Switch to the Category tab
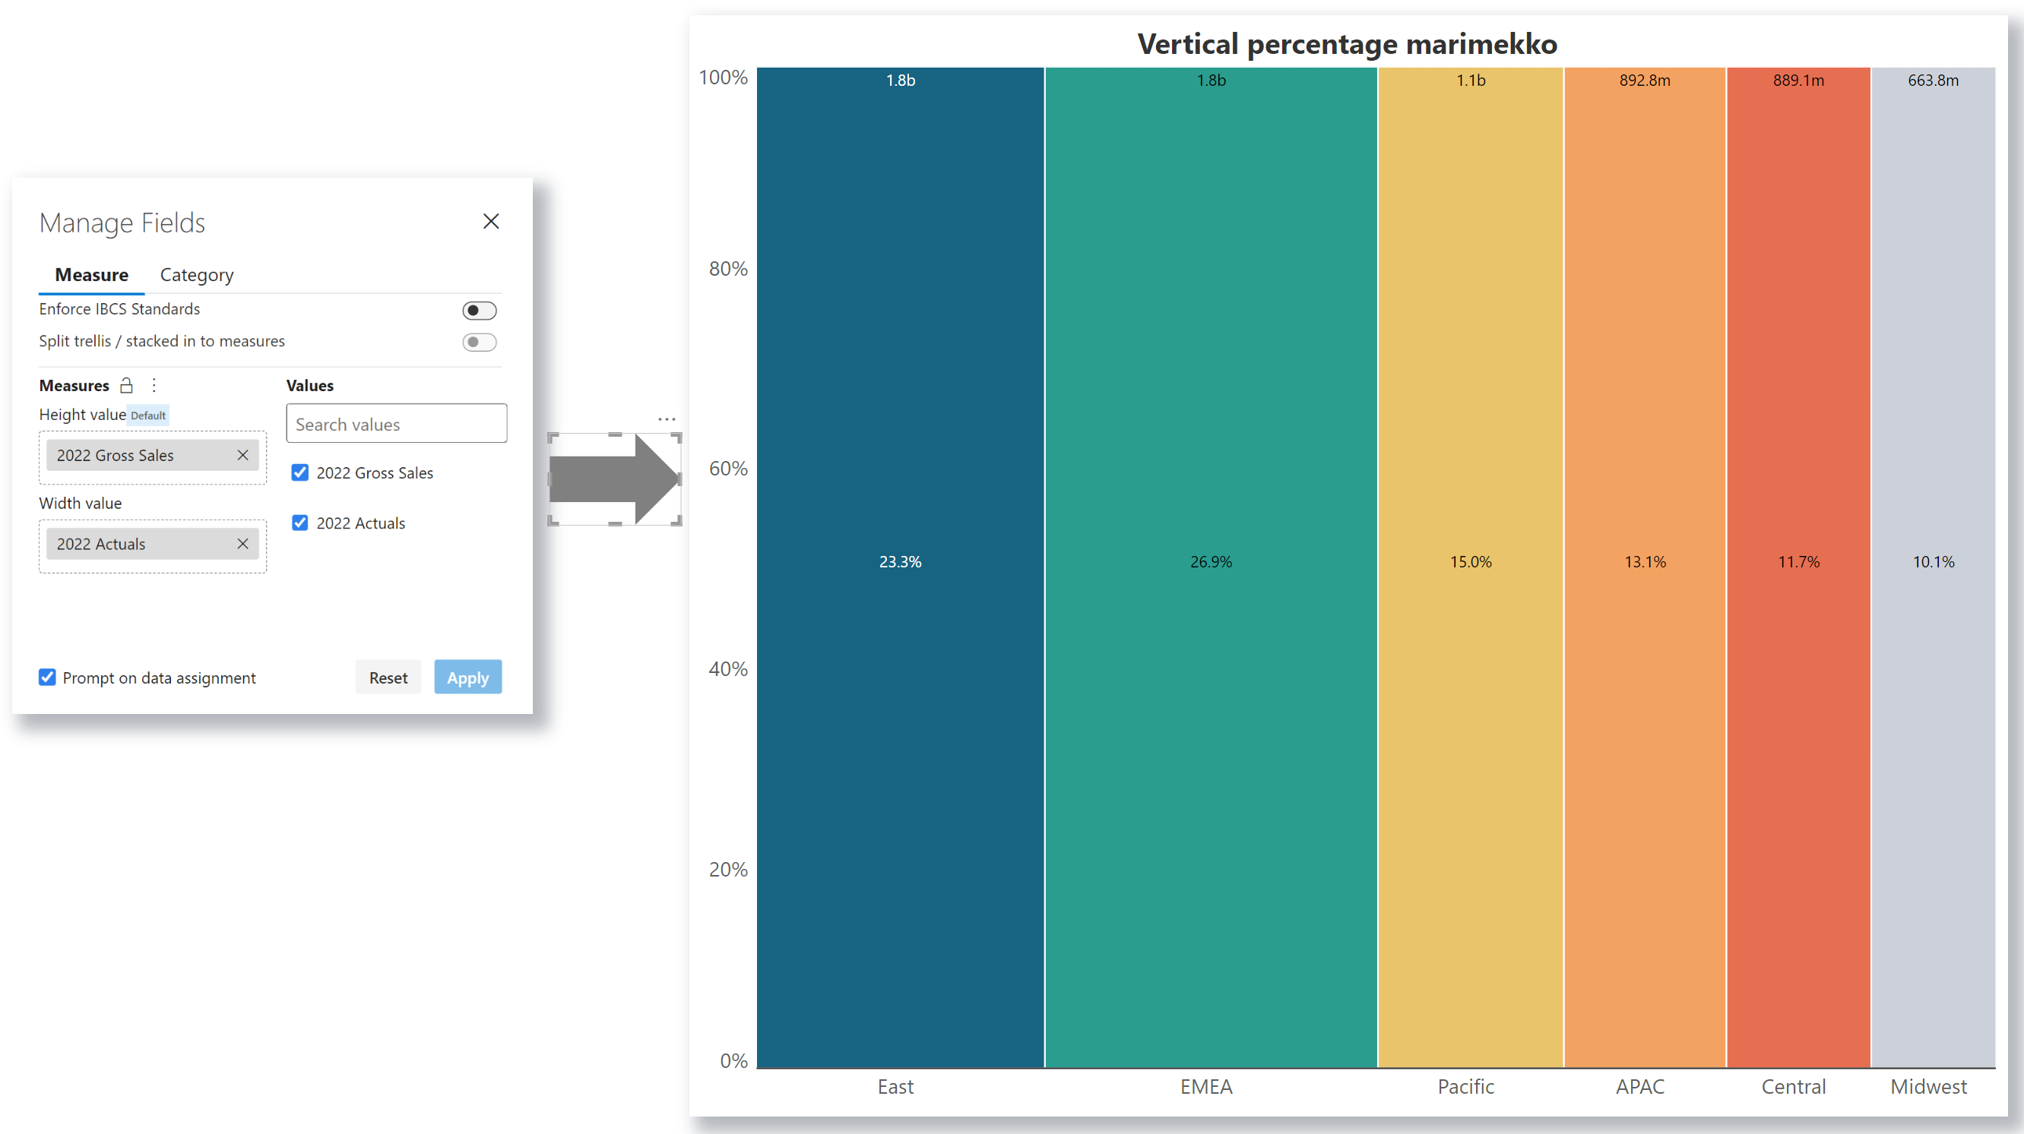This screenshot has height=1134, width=2024. tap(196, 275)
